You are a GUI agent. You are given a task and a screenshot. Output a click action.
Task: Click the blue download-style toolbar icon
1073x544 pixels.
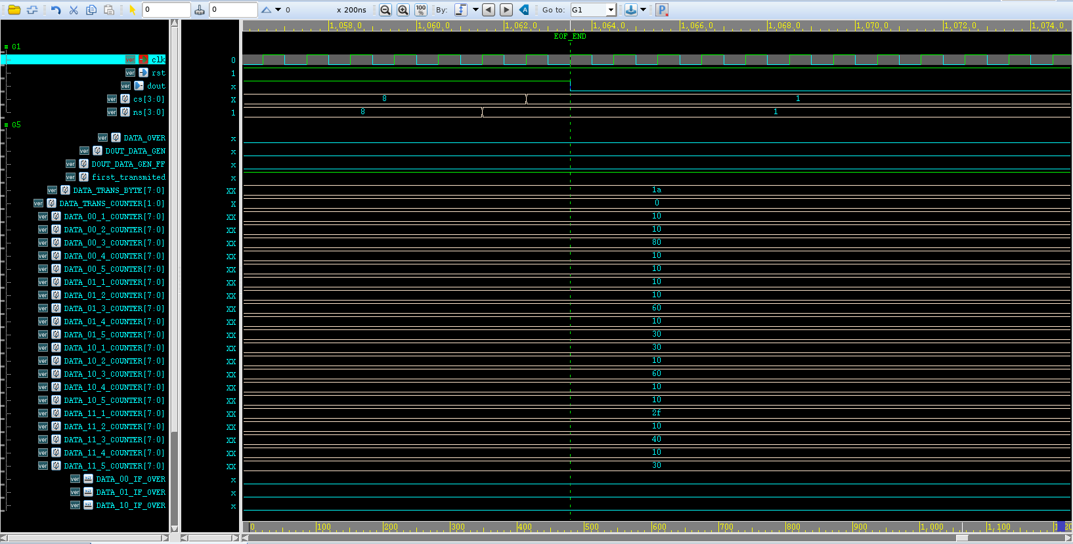click(x=630, y=10)
